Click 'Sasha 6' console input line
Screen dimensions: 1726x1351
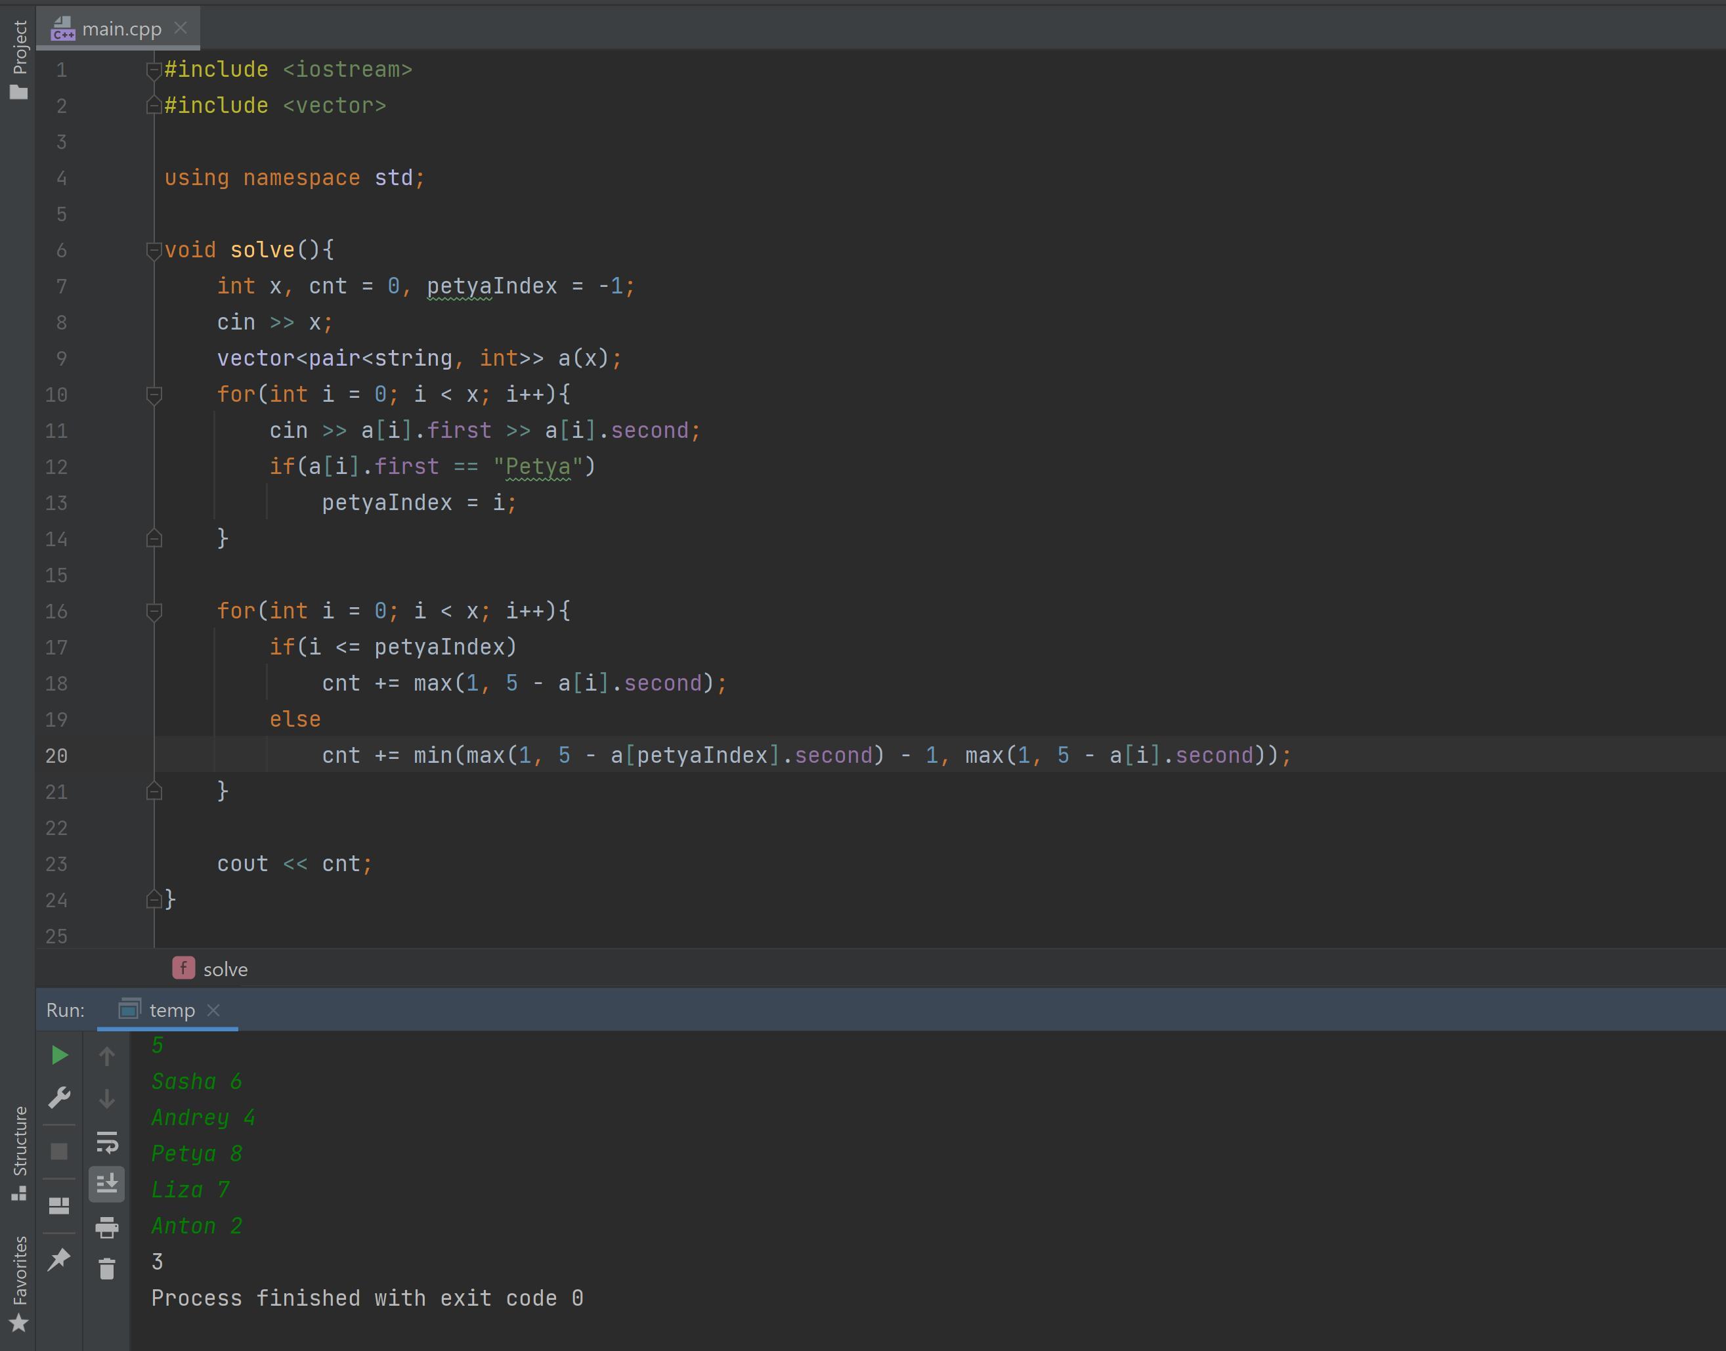[x=197, y=1081]
